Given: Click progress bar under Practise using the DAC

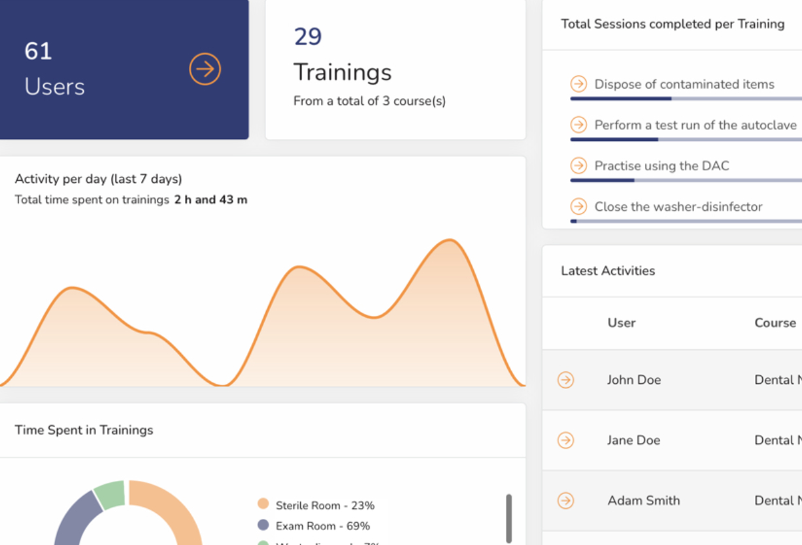Looking at the screenshot, I should click(x=686, y=180).
